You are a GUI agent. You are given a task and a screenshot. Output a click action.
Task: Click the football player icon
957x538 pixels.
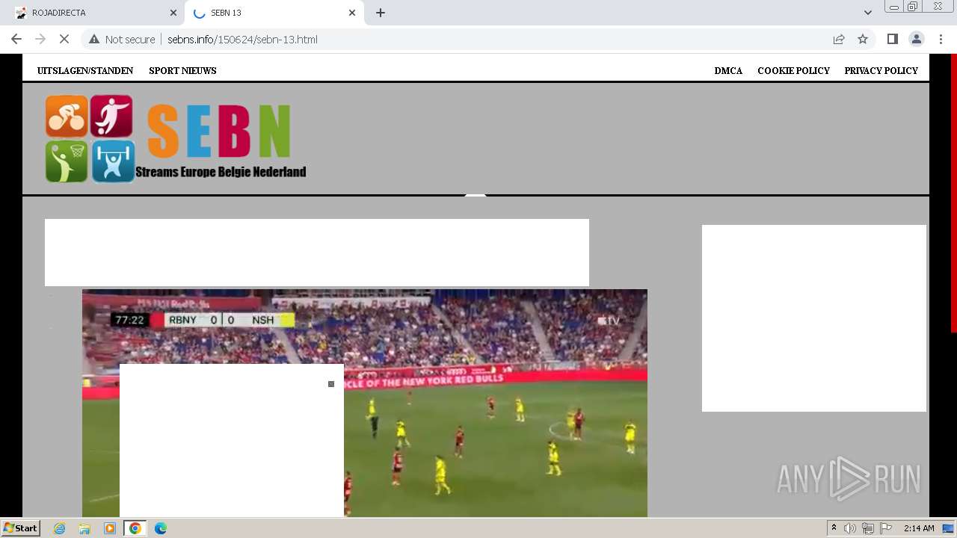(x=111, y=116)
